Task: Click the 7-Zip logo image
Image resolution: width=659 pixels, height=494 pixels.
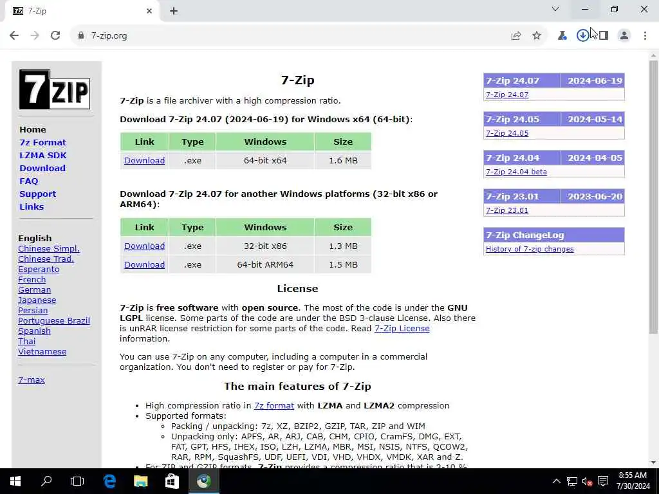Action: pyautogui.click(x=55, y=89)
